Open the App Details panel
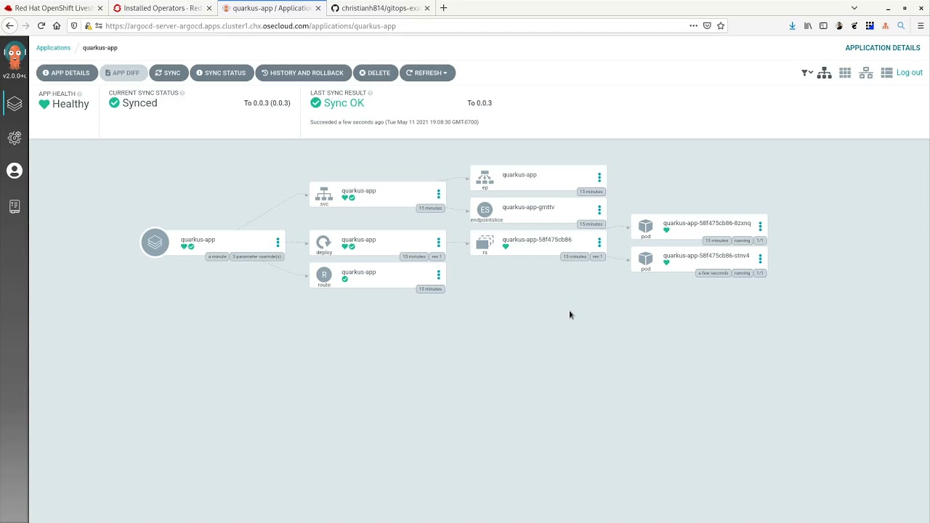This screenshot has width=930, height=523. point(66,73)
